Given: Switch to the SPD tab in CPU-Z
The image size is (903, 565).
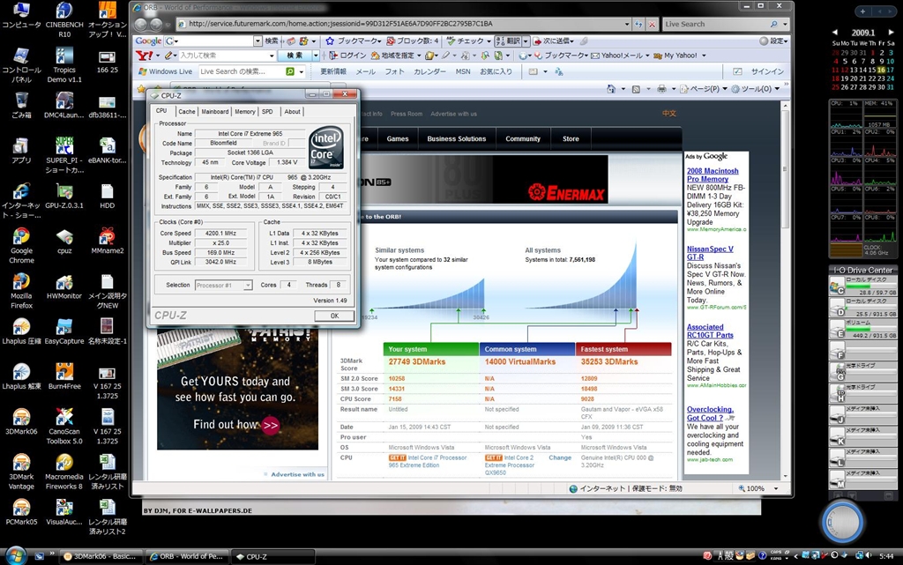Looking at the screenshot, I should (x=267, y=112).
